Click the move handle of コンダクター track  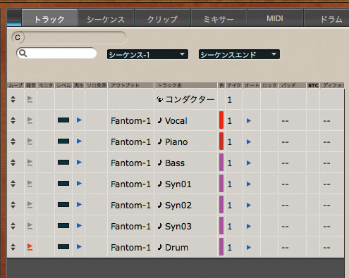point(13,99)
